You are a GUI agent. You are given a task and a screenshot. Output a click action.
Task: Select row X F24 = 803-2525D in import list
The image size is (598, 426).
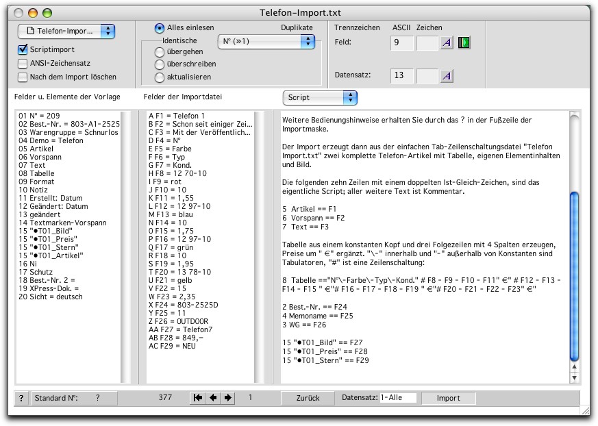pos(183,305)
